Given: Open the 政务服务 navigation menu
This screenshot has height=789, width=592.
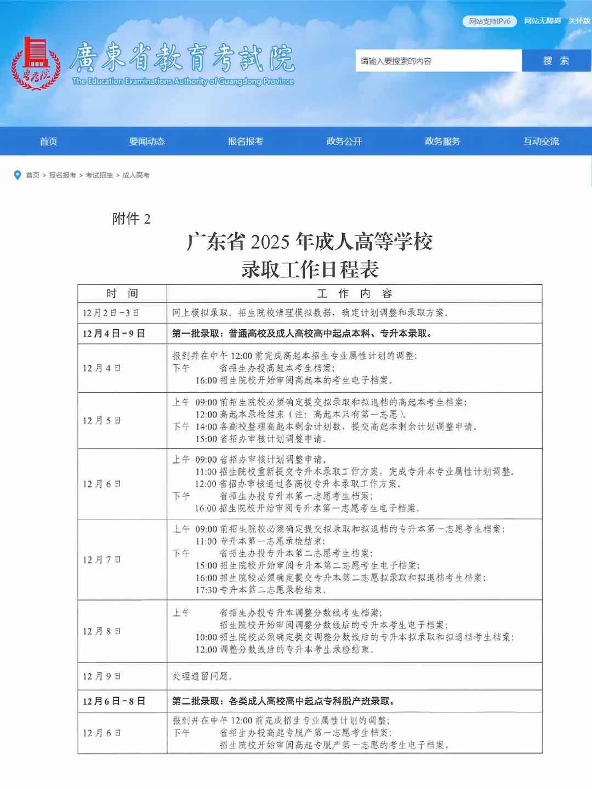Looking at the screenshot, I should click(443, 141).
